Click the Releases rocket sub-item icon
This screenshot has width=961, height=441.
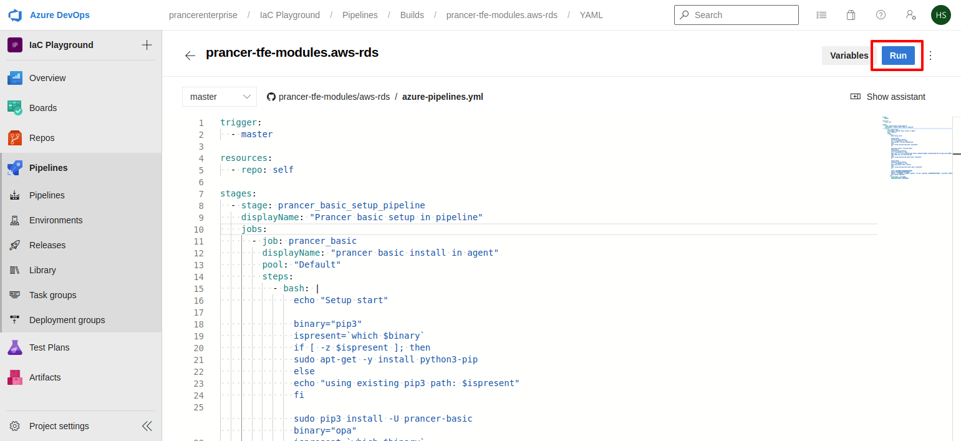15,245
